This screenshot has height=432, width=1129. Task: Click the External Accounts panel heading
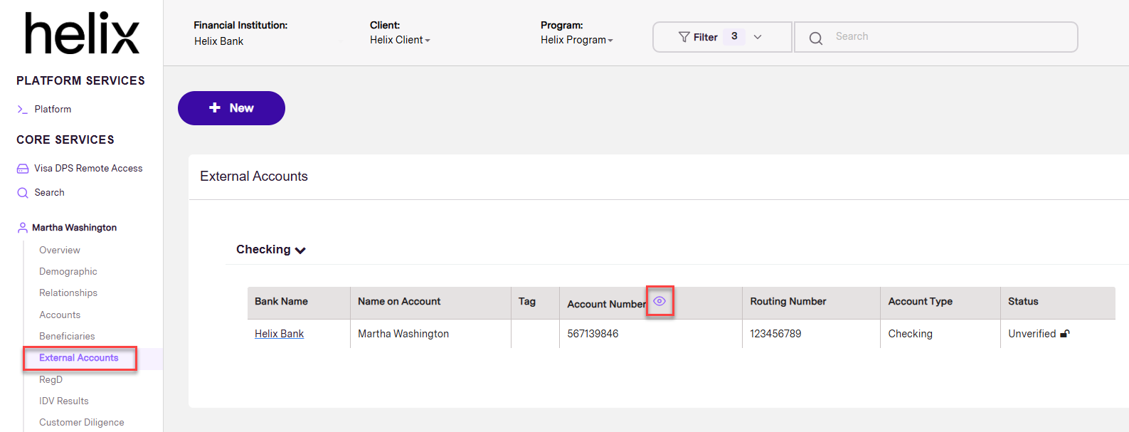(x=254, y=177)
